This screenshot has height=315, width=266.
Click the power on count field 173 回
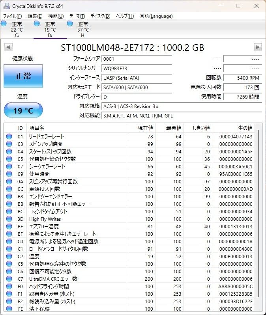point(242,87)
